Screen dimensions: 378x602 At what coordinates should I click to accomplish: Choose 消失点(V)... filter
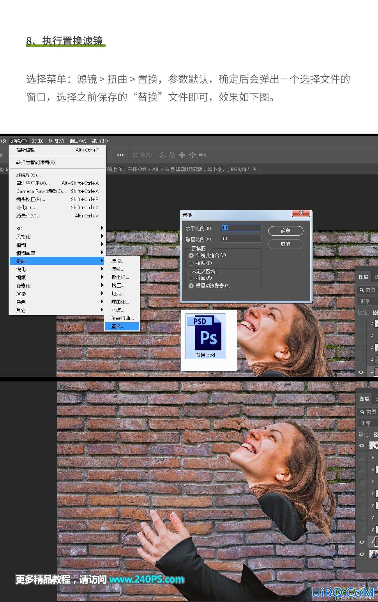click(57, 215)
